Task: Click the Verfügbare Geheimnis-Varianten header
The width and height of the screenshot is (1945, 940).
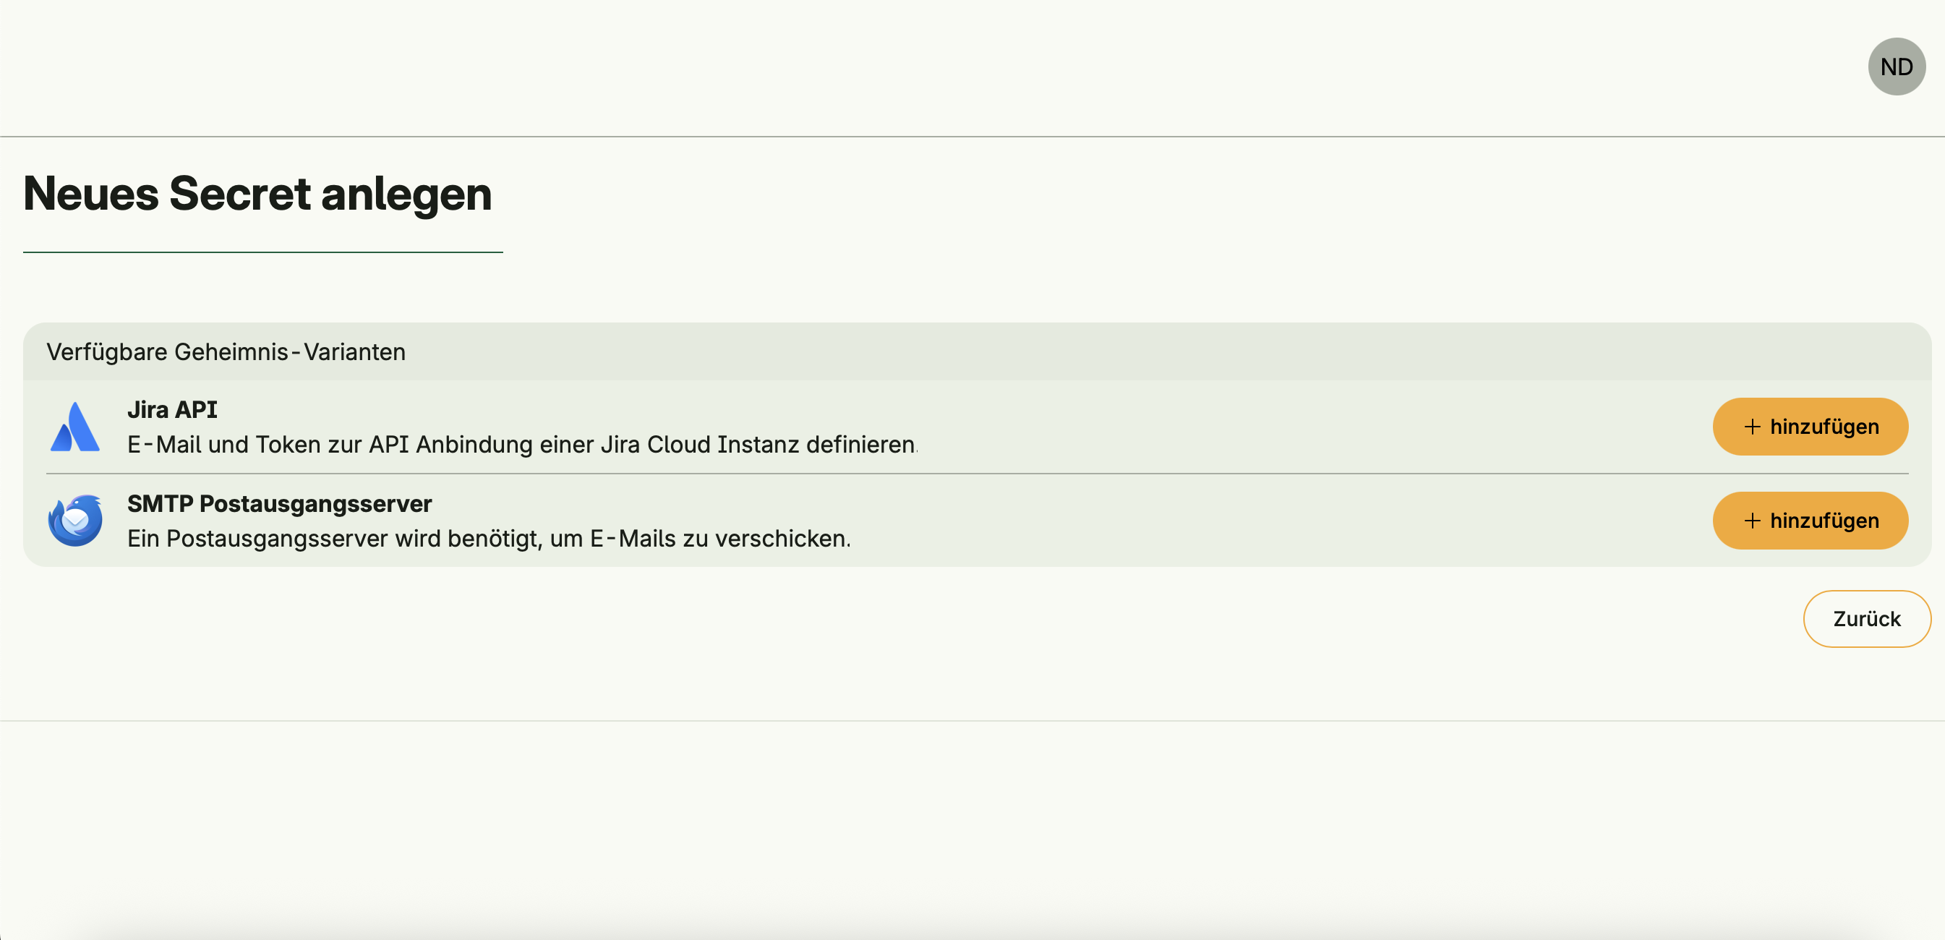Action: click(226, 353)
